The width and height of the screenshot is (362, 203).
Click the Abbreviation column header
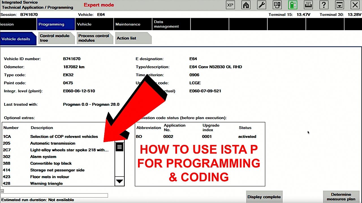point(149,128)
